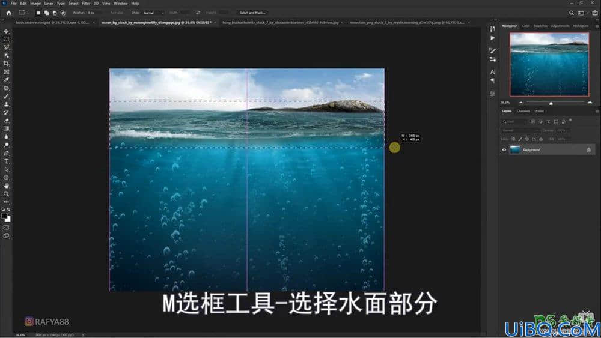This screenshot has height=338, width=601.
Task: Select the Pen tool
Action: 6,153
